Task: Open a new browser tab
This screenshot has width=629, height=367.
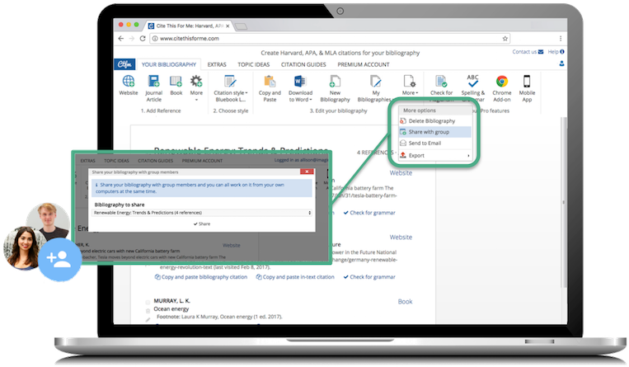Action: click(241, 26)
